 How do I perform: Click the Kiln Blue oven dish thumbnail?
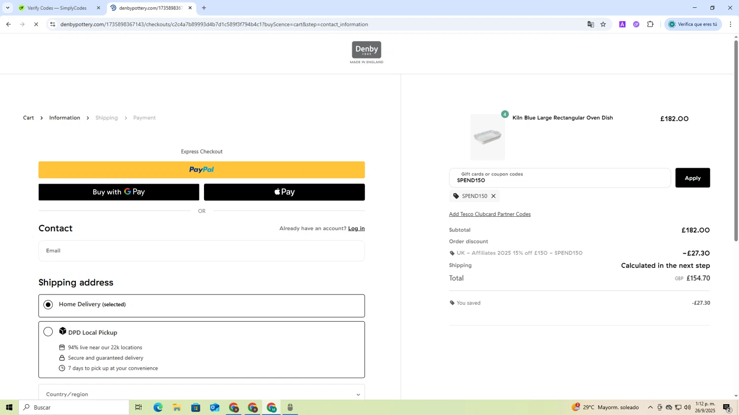point(488,137)
